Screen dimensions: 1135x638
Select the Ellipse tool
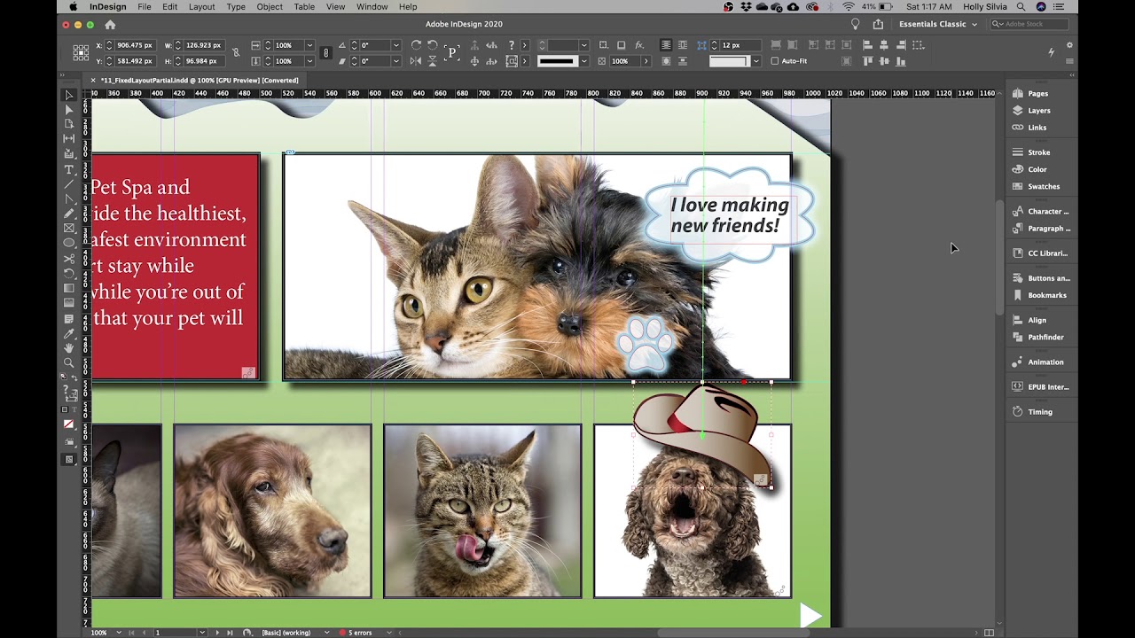click(69, 243)
